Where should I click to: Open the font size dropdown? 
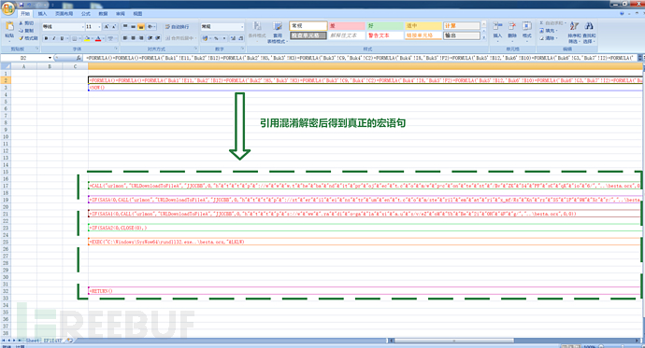pos(99,27)
